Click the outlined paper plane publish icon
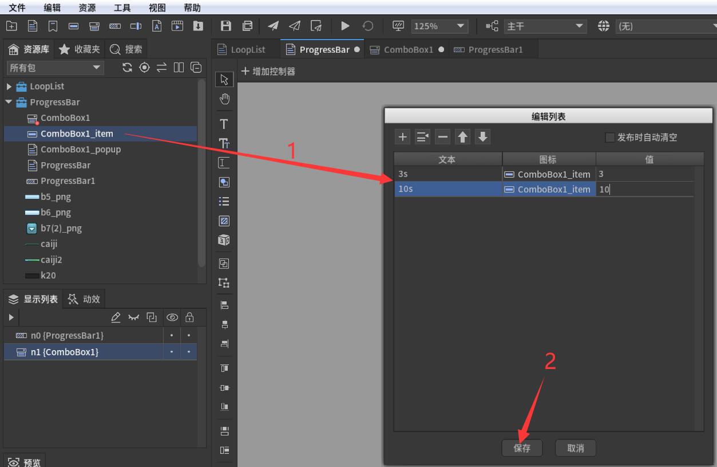The height and width of the screenshot is (467, 717). point(294,26)
